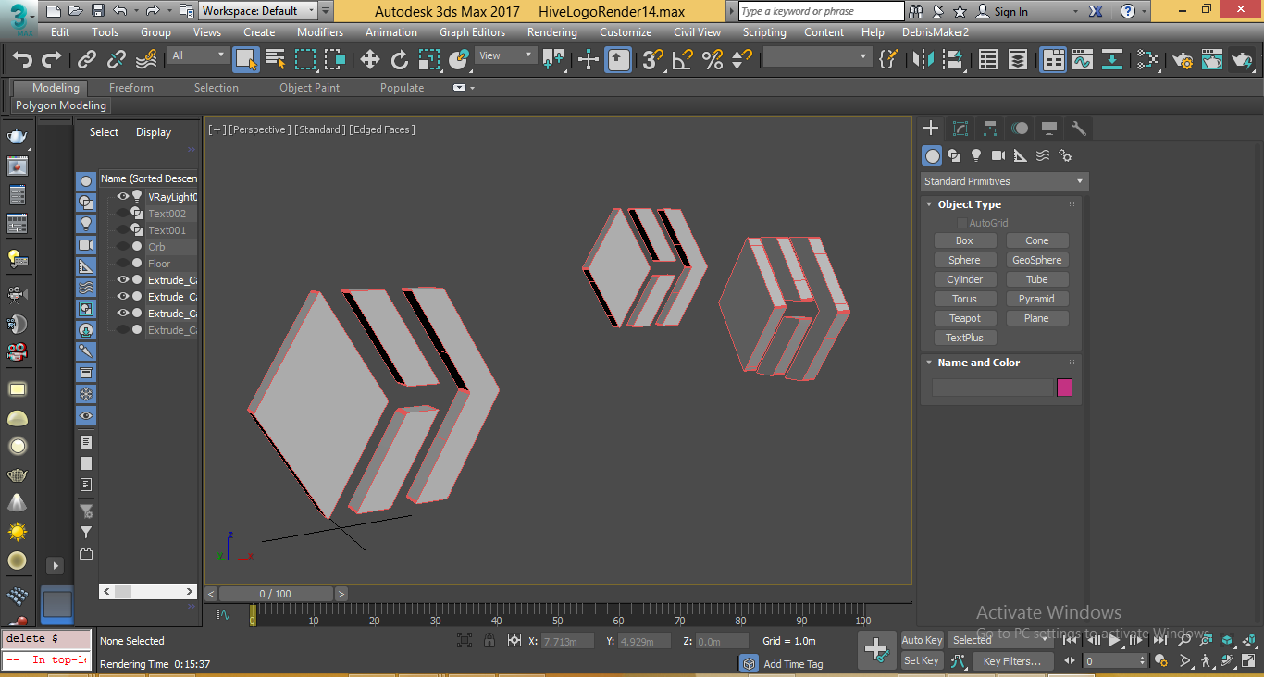1264x677 pixels.
Task: Toggle visibility of Text002 object
Action: click(x=122, y=214)
